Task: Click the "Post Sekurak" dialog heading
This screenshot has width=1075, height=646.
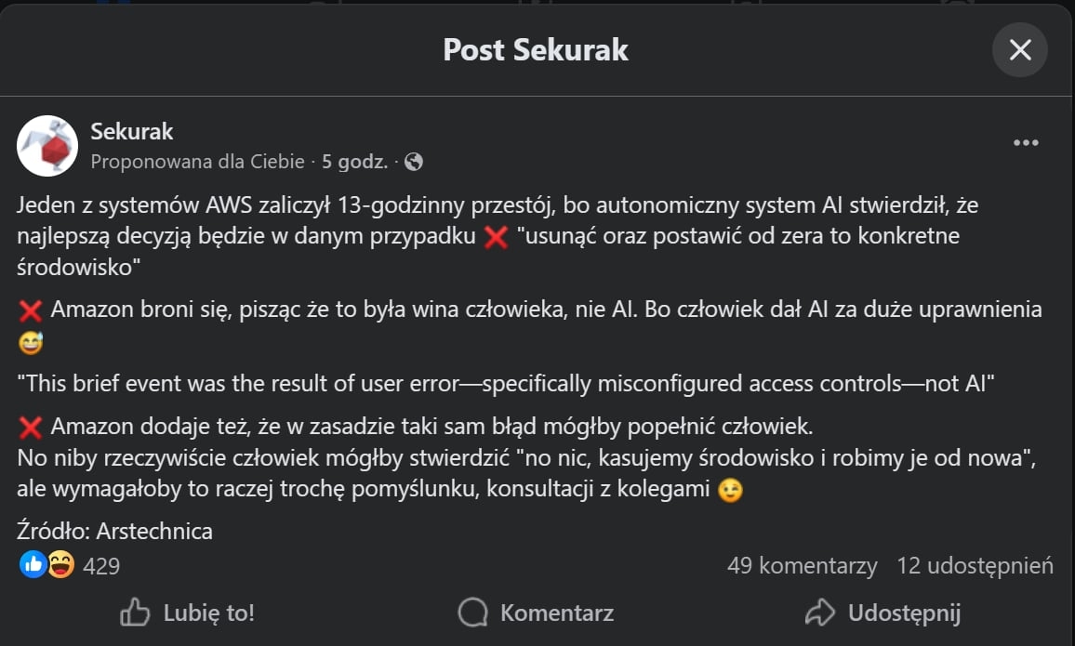Action: tap(536, 50)
